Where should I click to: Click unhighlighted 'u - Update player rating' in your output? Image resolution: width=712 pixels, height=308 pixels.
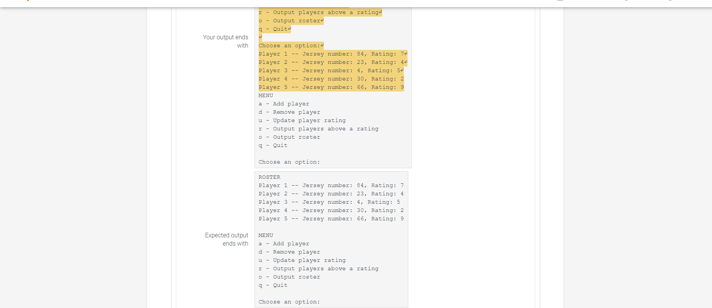pos(302,121)
